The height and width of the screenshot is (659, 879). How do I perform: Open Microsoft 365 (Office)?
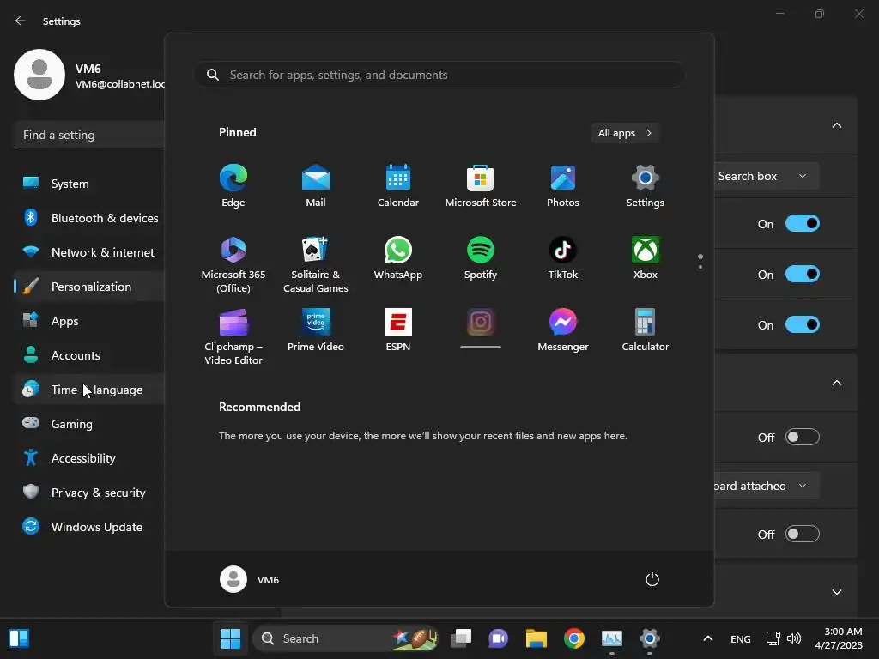click(x=233, y=264)
